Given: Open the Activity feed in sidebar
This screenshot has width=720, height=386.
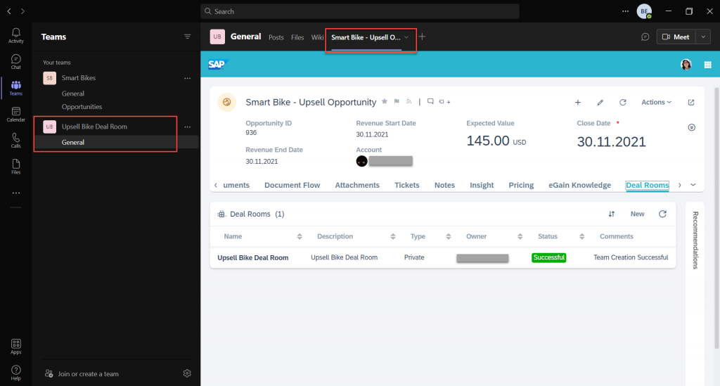Looking at the screenshot, I should [15, 35].
